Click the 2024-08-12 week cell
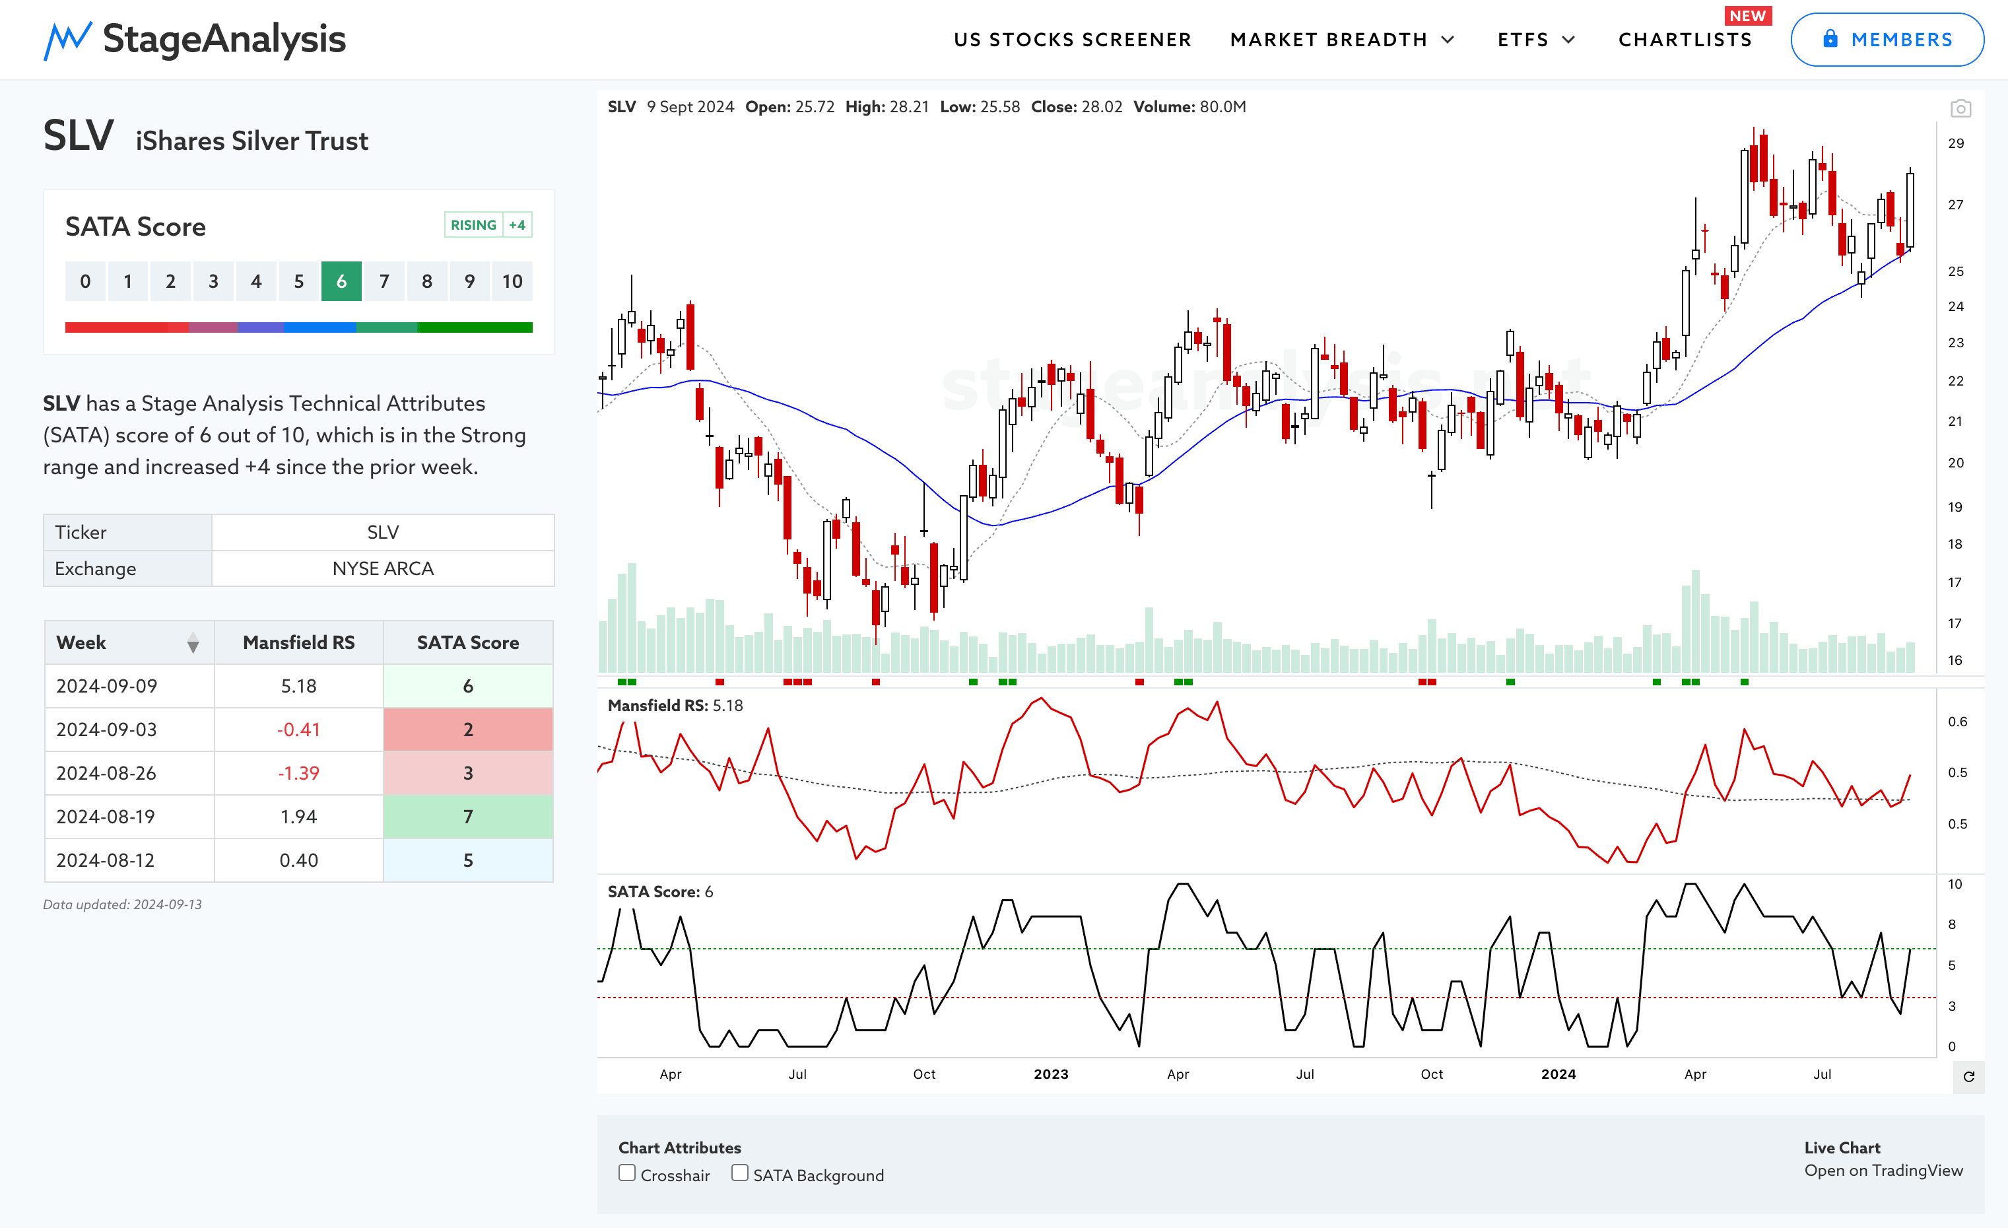The height and width of the screenshot is (1228, 2008). pyautogui.click(x=129, y=860)
